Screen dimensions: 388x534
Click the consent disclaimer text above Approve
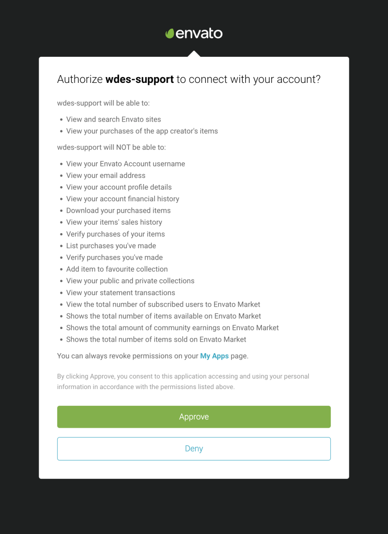point(183,381)
